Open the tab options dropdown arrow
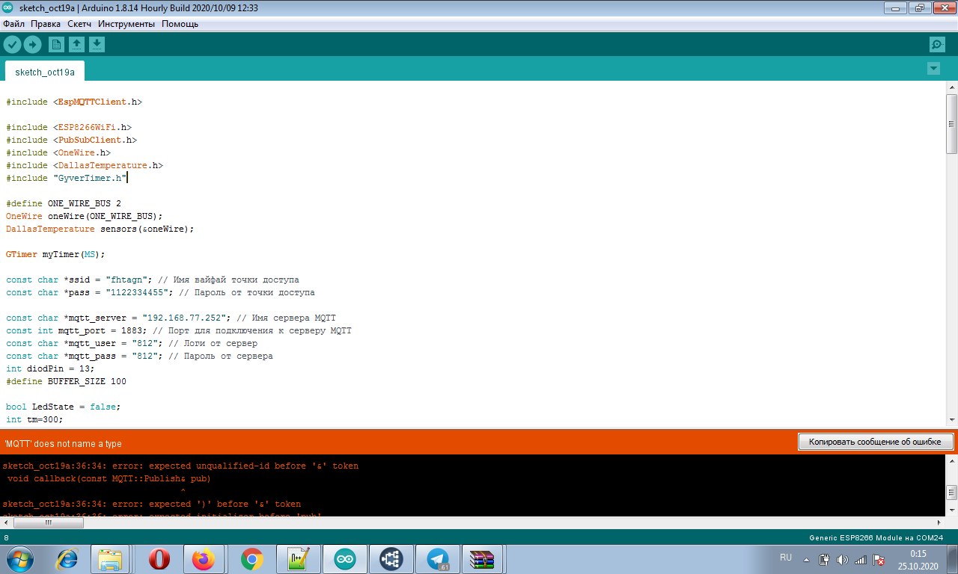The image size is (958, 574). click(933, 69)
